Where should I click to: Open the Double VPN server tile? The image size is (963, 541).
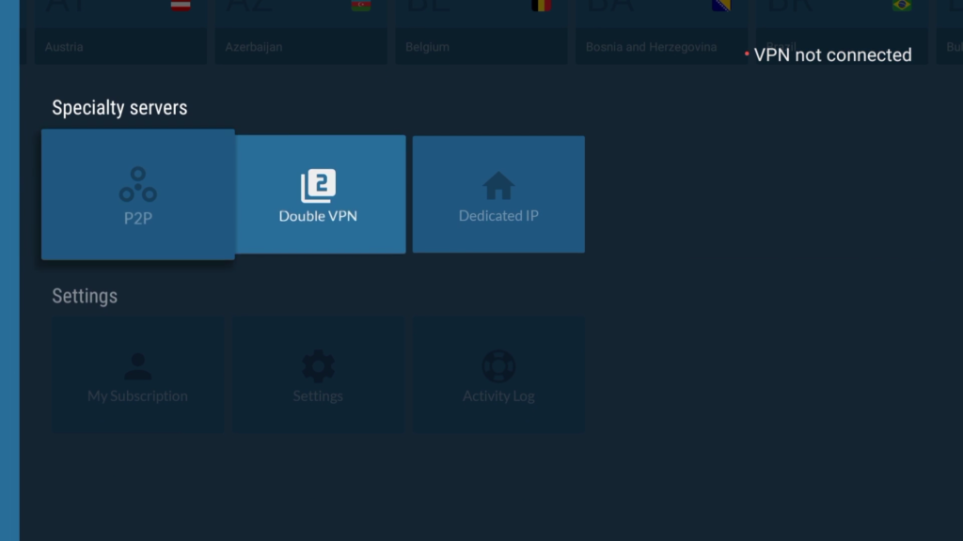pyautogui.click(x=320, y=194)
